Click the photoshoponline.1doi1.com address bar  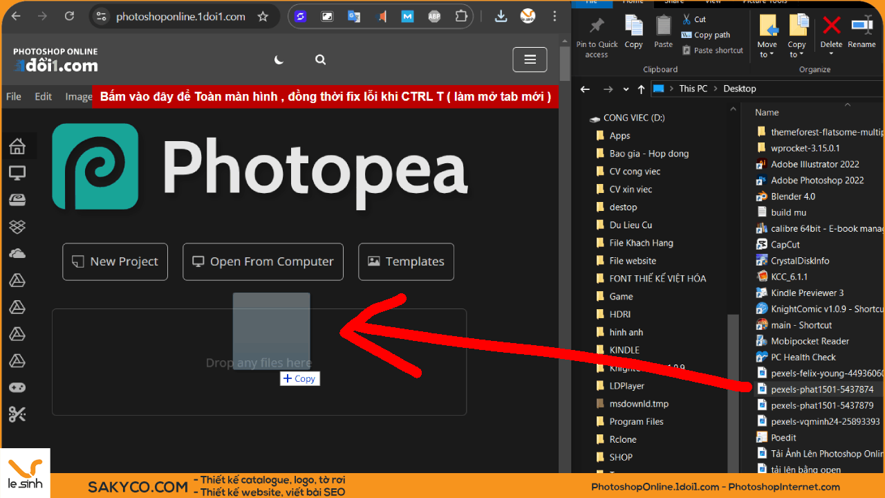pos(180,17)
